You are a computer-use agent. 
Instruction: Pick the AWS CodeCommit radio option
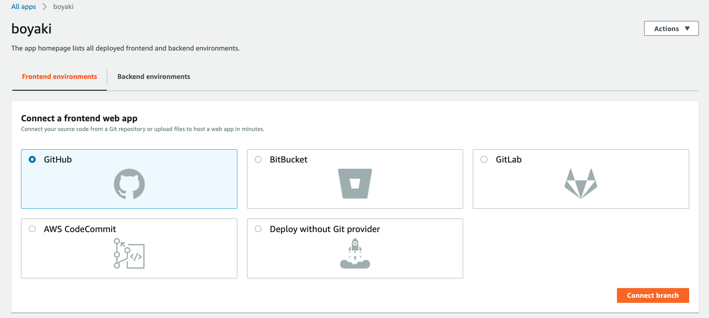32,229
